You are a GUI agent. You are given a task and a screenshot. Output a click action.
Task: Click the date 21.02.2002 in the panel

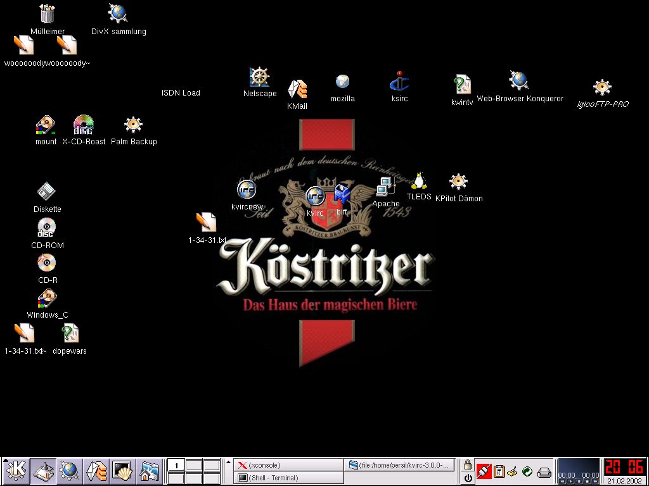[624, 481]
